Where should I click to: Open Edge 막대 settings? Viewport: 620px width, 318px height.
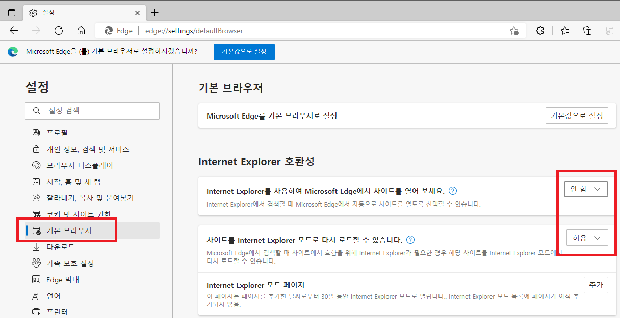pyautogui.click(x=92, y=279)
